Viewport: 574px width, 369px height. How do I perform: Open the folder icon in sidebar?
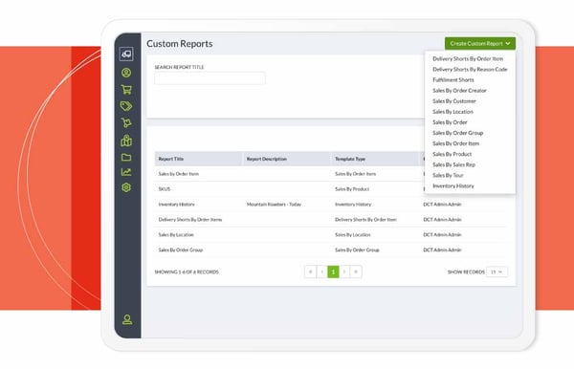coord(126,157)
